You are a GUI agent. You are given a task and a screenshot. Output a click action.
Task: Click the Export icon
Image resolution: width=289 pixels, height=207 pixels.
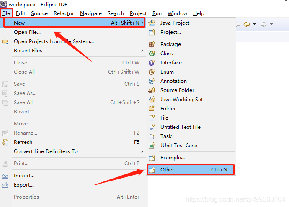[5, 185]
